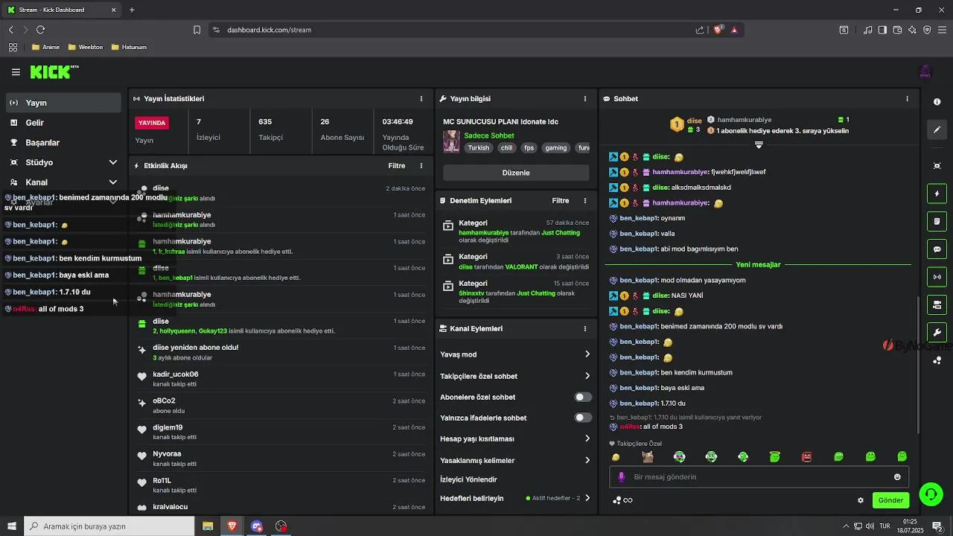This screenshot has width=953, height=536.
Task: Click the Turkish tag
Action: pos(479,147)
